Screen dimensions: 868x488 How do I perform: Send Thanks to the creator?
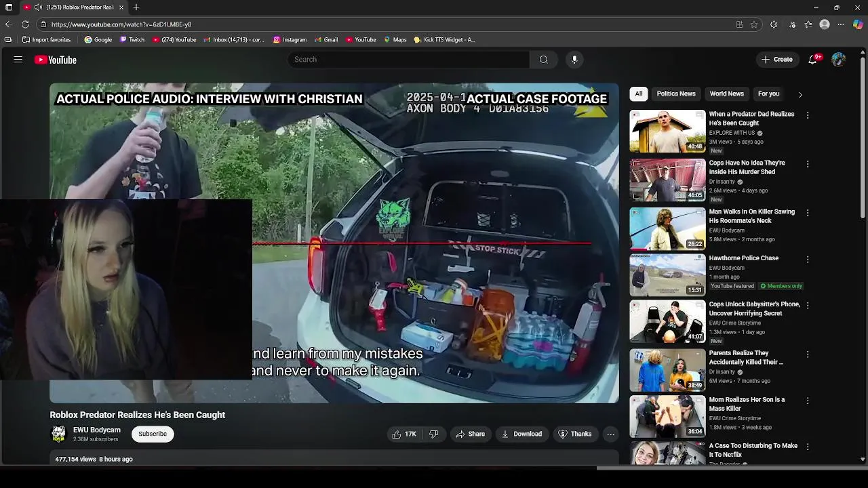coord(575,434)
